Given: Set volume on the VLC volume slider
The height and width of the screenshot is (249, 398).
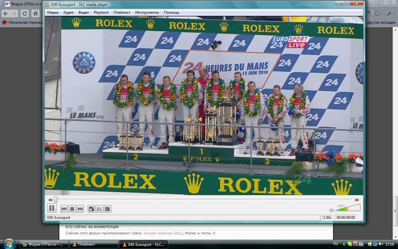Looking at the screenshot, I should (x=348, y=208).
